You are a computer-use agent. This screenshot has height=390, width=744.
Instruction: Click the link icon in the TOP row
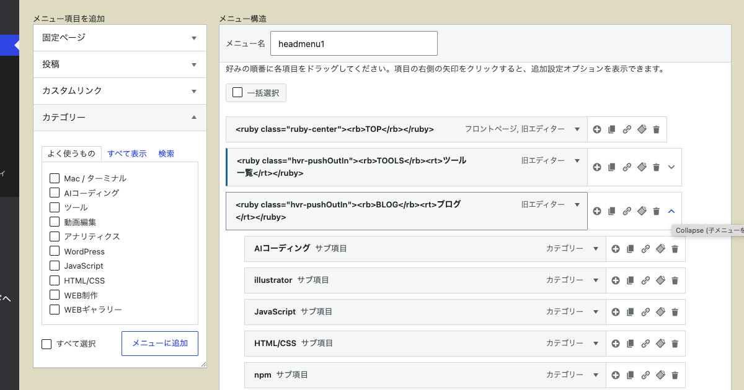click(627, 129)
